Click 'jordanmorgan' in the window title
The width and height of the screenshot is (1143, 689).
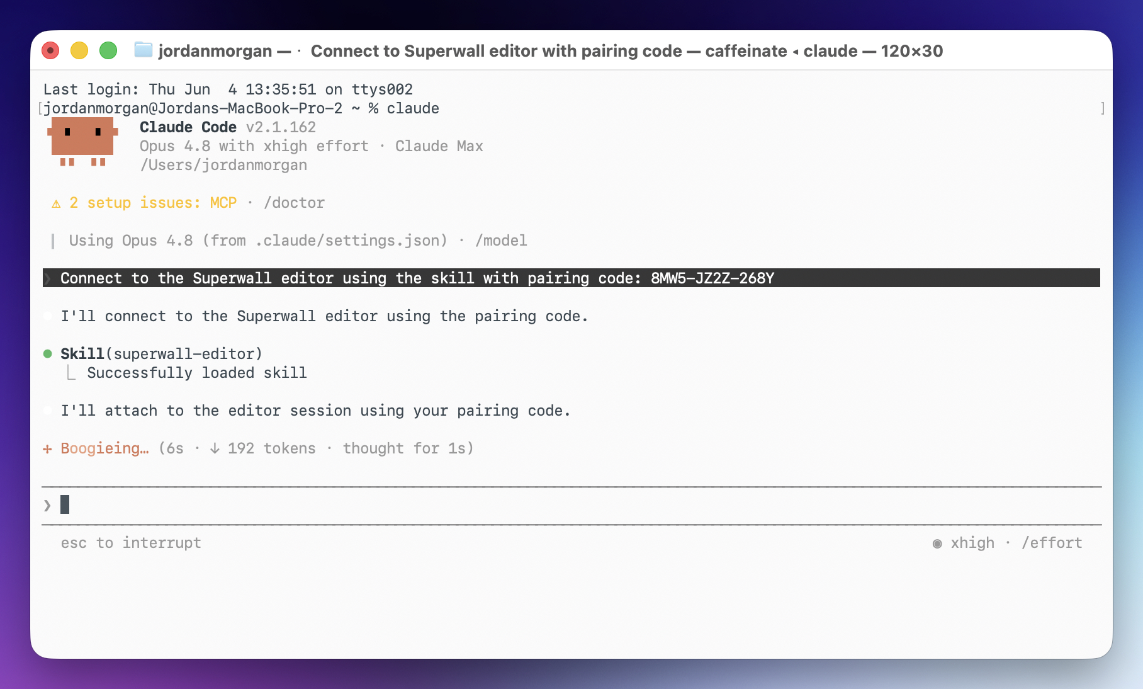(215, 51)
